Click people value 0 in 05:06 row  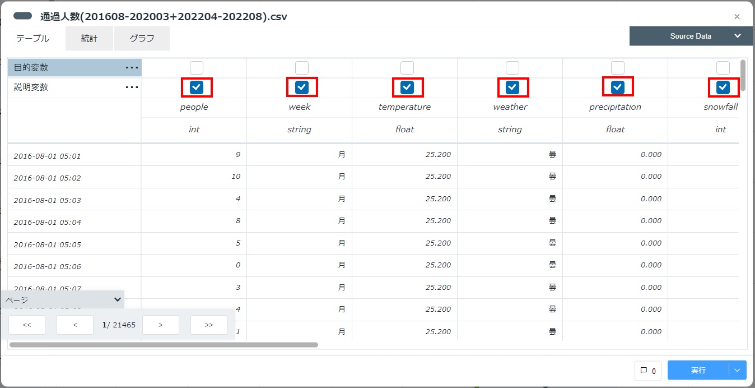point(238,265)
